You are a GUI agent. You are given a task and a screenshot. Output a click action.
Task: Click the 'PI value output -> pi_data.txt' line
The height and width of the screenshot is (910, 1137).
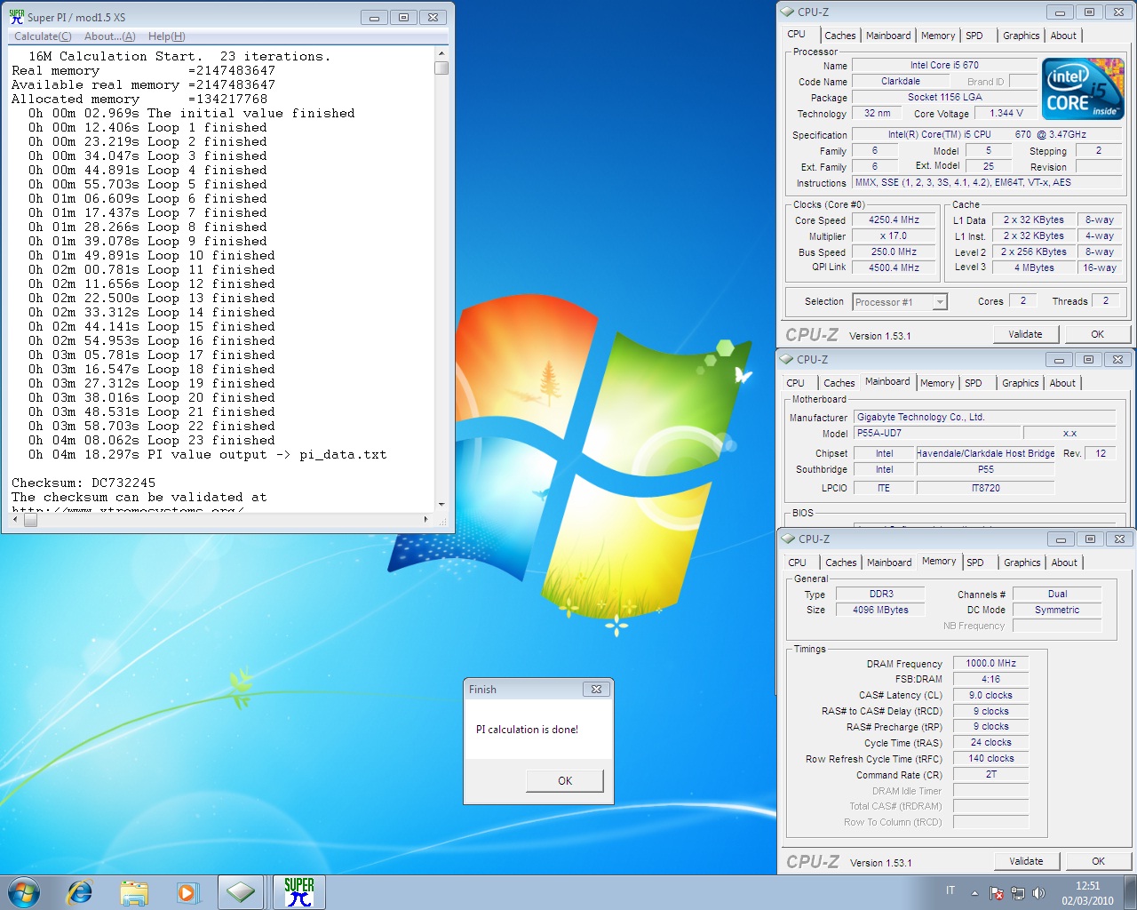pos(207,454)
